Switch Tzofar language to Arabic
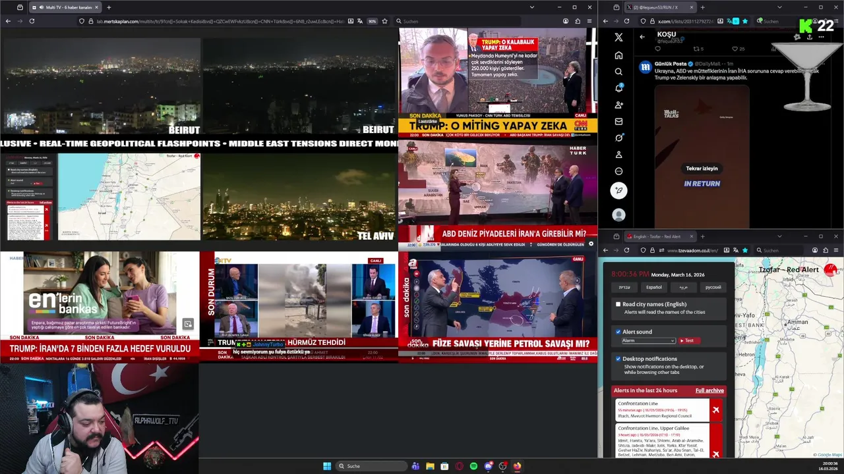 pos(683,287)
